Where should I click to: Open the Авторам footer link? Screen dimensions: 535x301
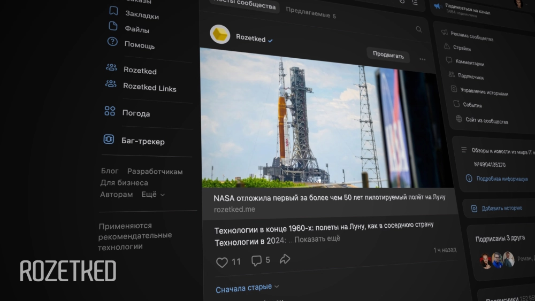pos(116,194)
